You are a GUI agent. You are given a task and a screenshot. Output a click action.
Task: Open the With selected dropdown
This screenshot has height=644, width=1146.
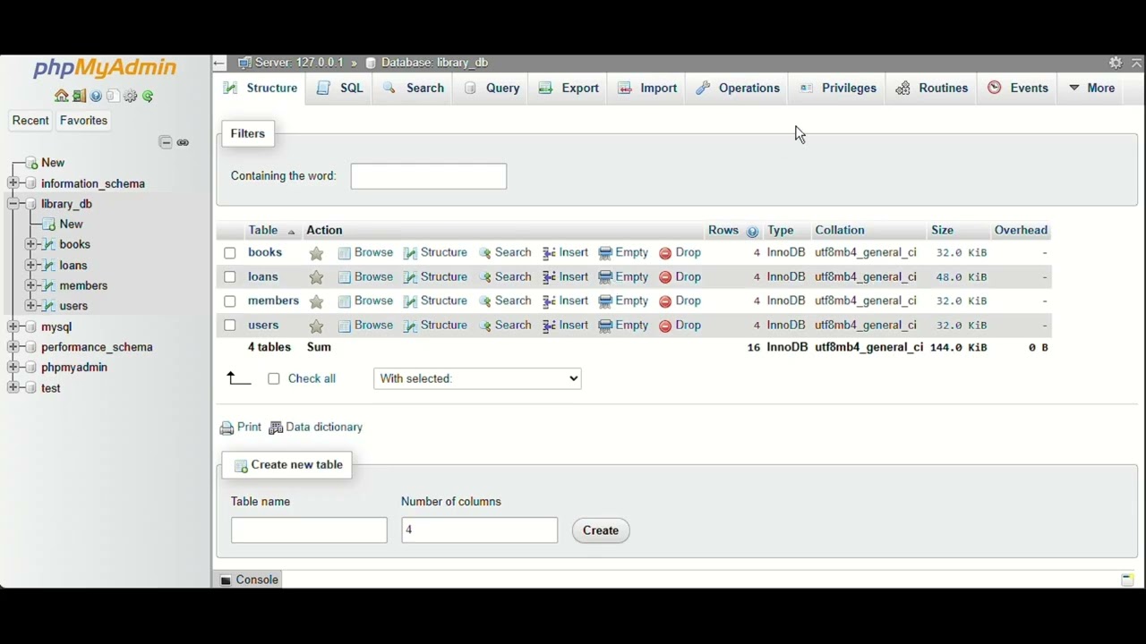[477, 378]
